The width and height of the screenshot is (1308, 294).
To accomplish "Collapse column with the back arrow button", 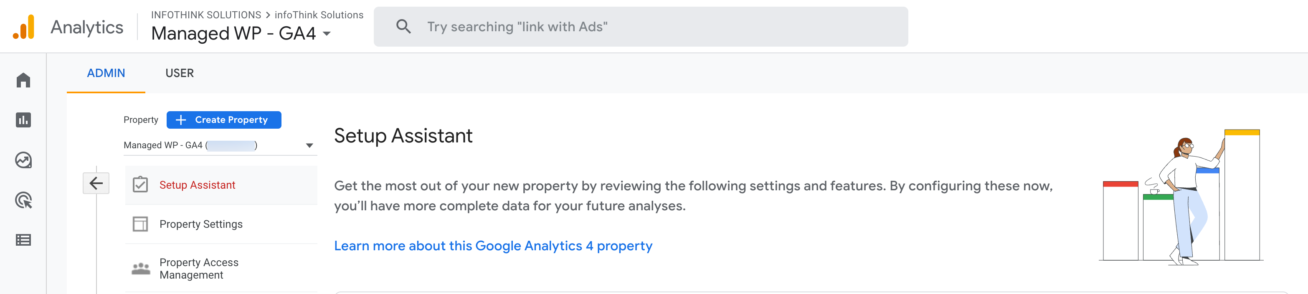I will 96,183.
